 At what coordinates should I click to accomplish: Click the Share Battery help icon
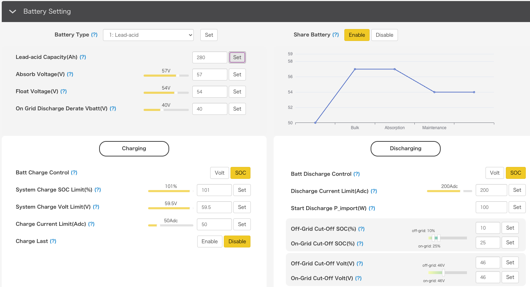coord(336,35)
